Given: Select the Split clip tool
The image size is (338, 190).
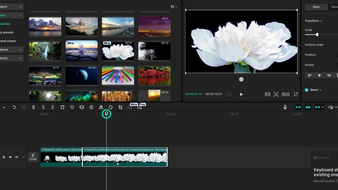Looking at the screenshot, I should 34,107.
